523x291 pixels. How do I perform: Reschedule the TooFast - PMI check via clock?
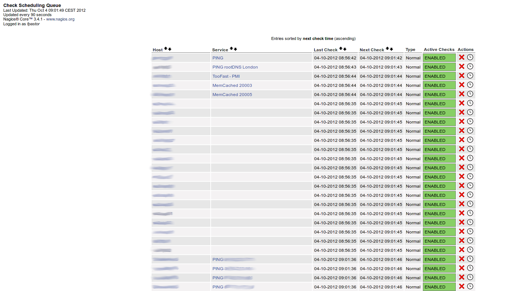(x=470, y=75)
